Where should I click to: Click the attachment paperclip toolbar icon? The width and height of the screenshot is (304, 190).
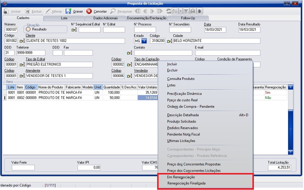[x=199, y=11]
